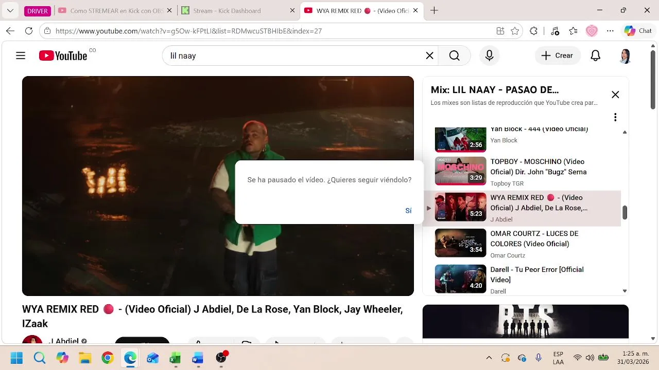The image size is (659, 370).
Task: Close the Kick Dashboard tab
Action: click(x=292, y=11)
